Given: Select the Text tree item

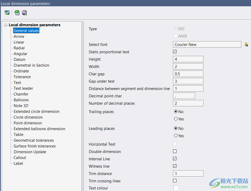Looking at the screenshot, I should coord(17,82).
